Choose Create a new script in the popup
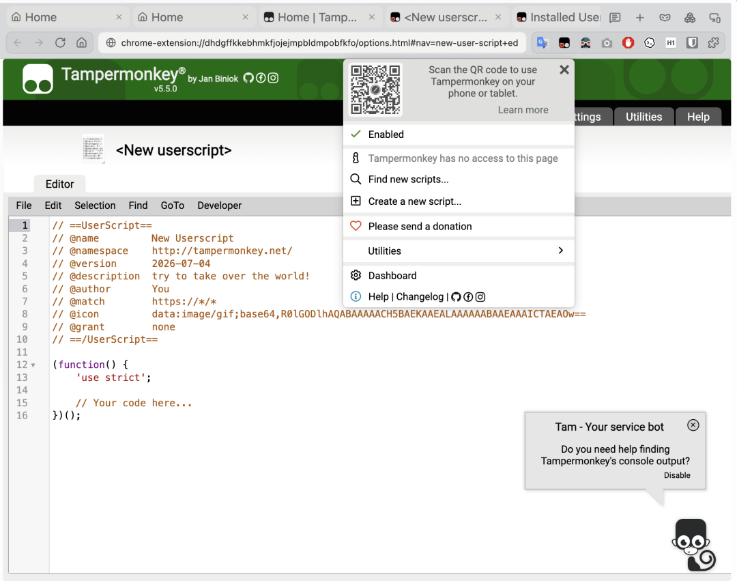The height and width of the screenshot is (581, 737). point(415,201)
